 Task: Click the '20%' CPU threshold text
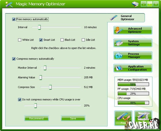click(87, 106)
